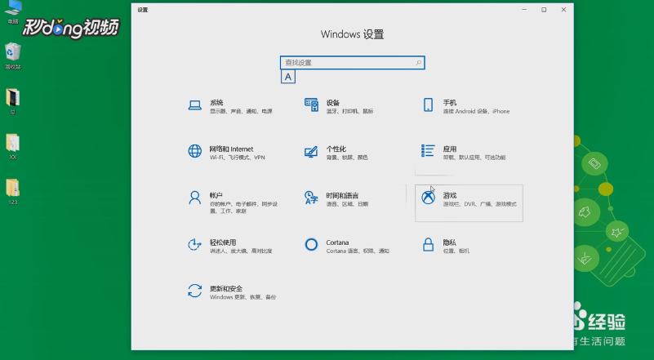
Task: Open the 系统 laptop icon
Action: [195, 105]
